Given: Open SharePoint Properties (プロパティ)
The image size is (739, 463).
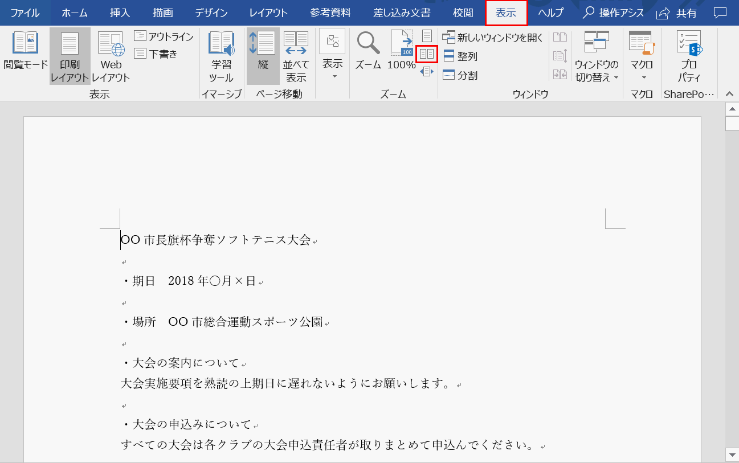Looking at the screenshot, I should [x=689, y=56].
